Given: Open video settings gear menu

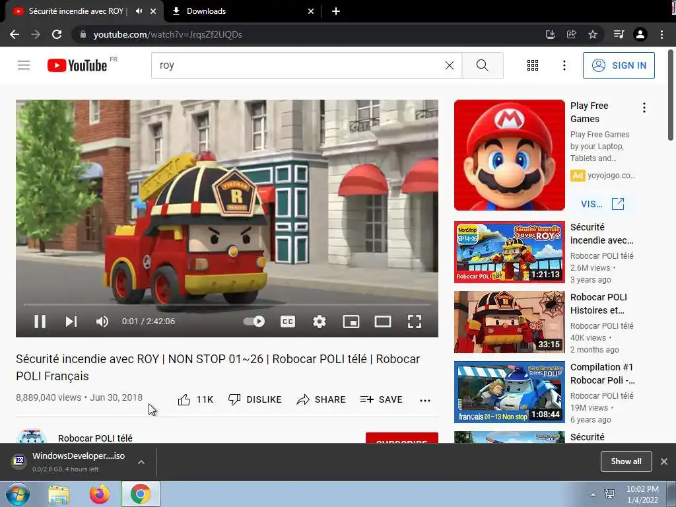Looking at the screenshot, I should pyautogui.click(x=320, y=321).
